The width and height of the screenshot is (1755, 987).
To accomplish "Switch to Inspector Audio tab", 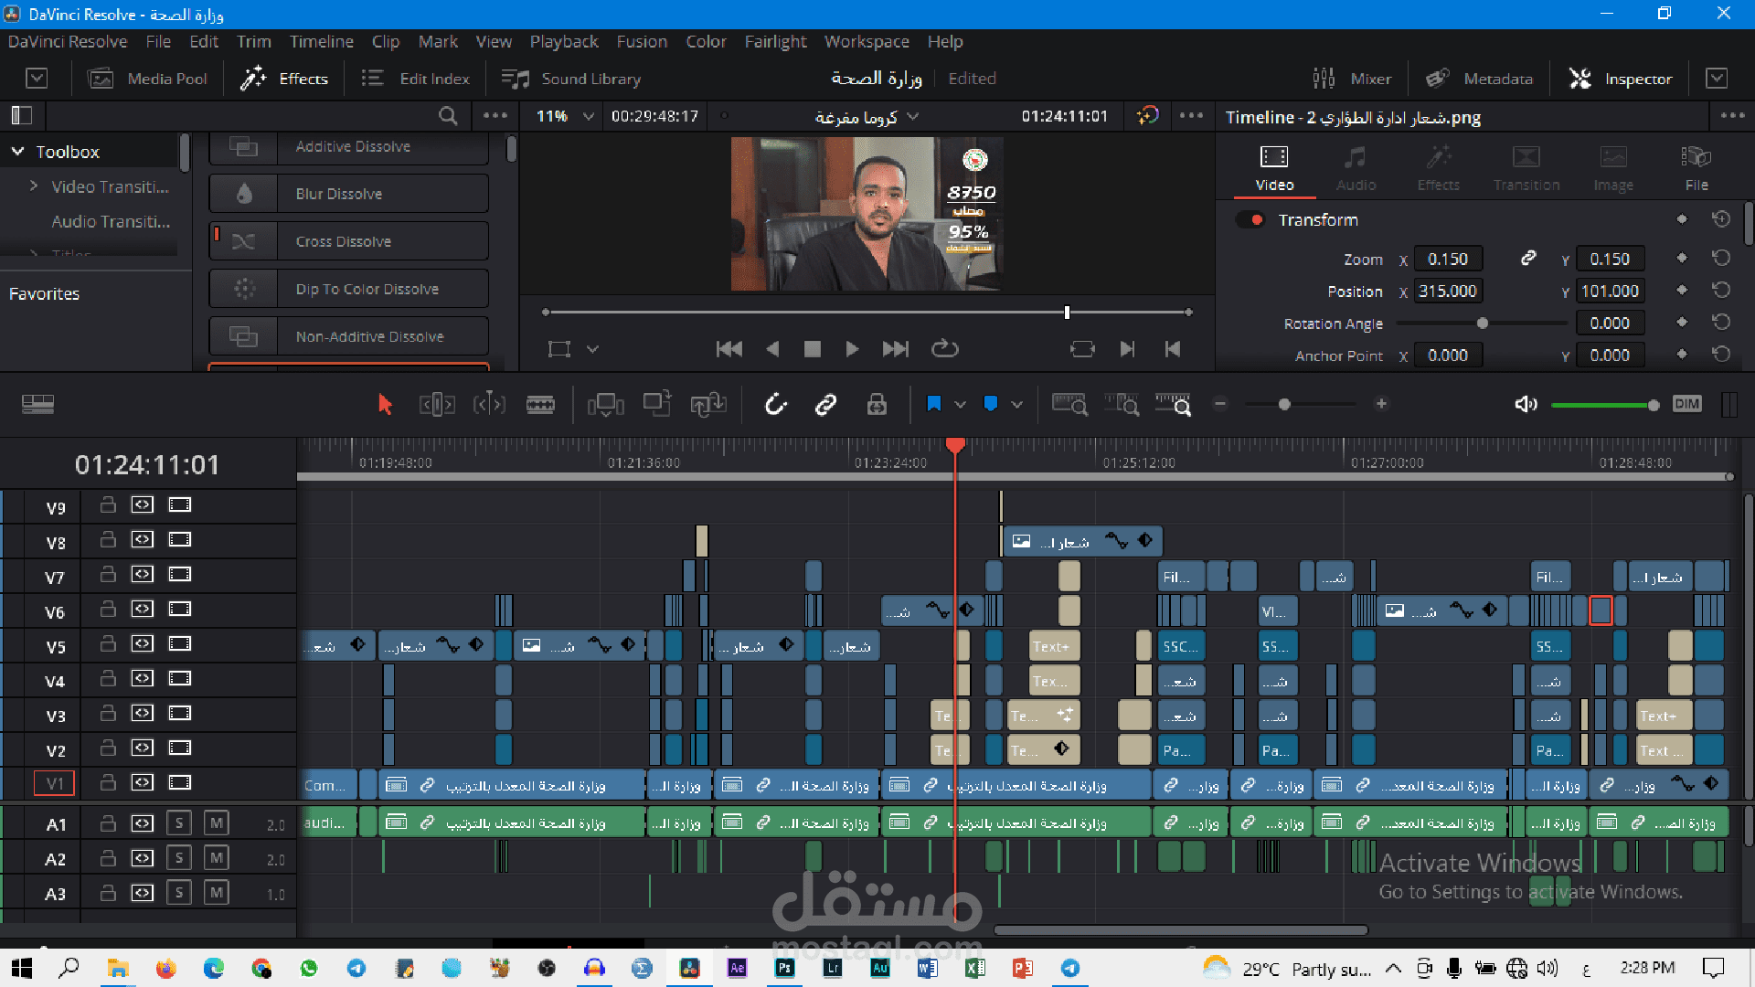I will pos(1355,169).
